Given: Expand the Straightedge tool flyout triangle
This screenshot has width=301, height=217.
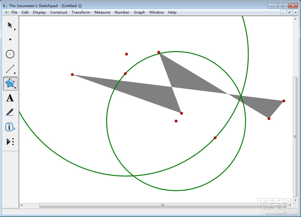Looking at the screenshot, I should pos(15,73).
